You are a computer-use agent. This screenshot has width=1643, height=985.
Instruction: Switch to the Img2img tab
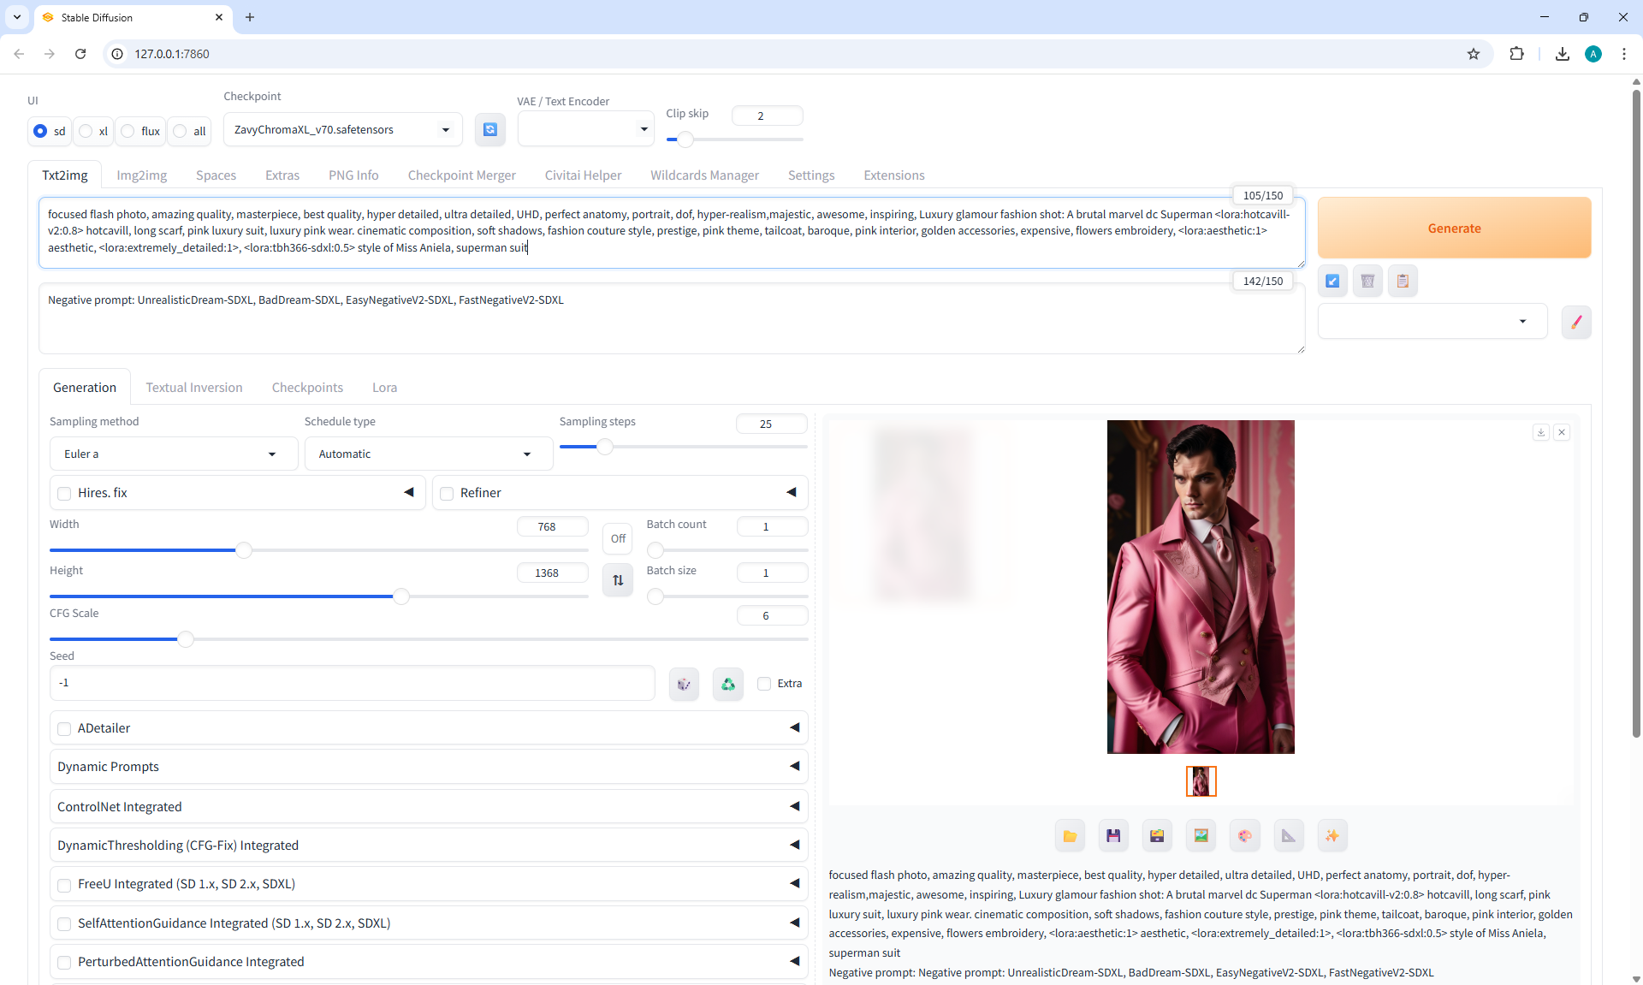[x=141, y=175]
